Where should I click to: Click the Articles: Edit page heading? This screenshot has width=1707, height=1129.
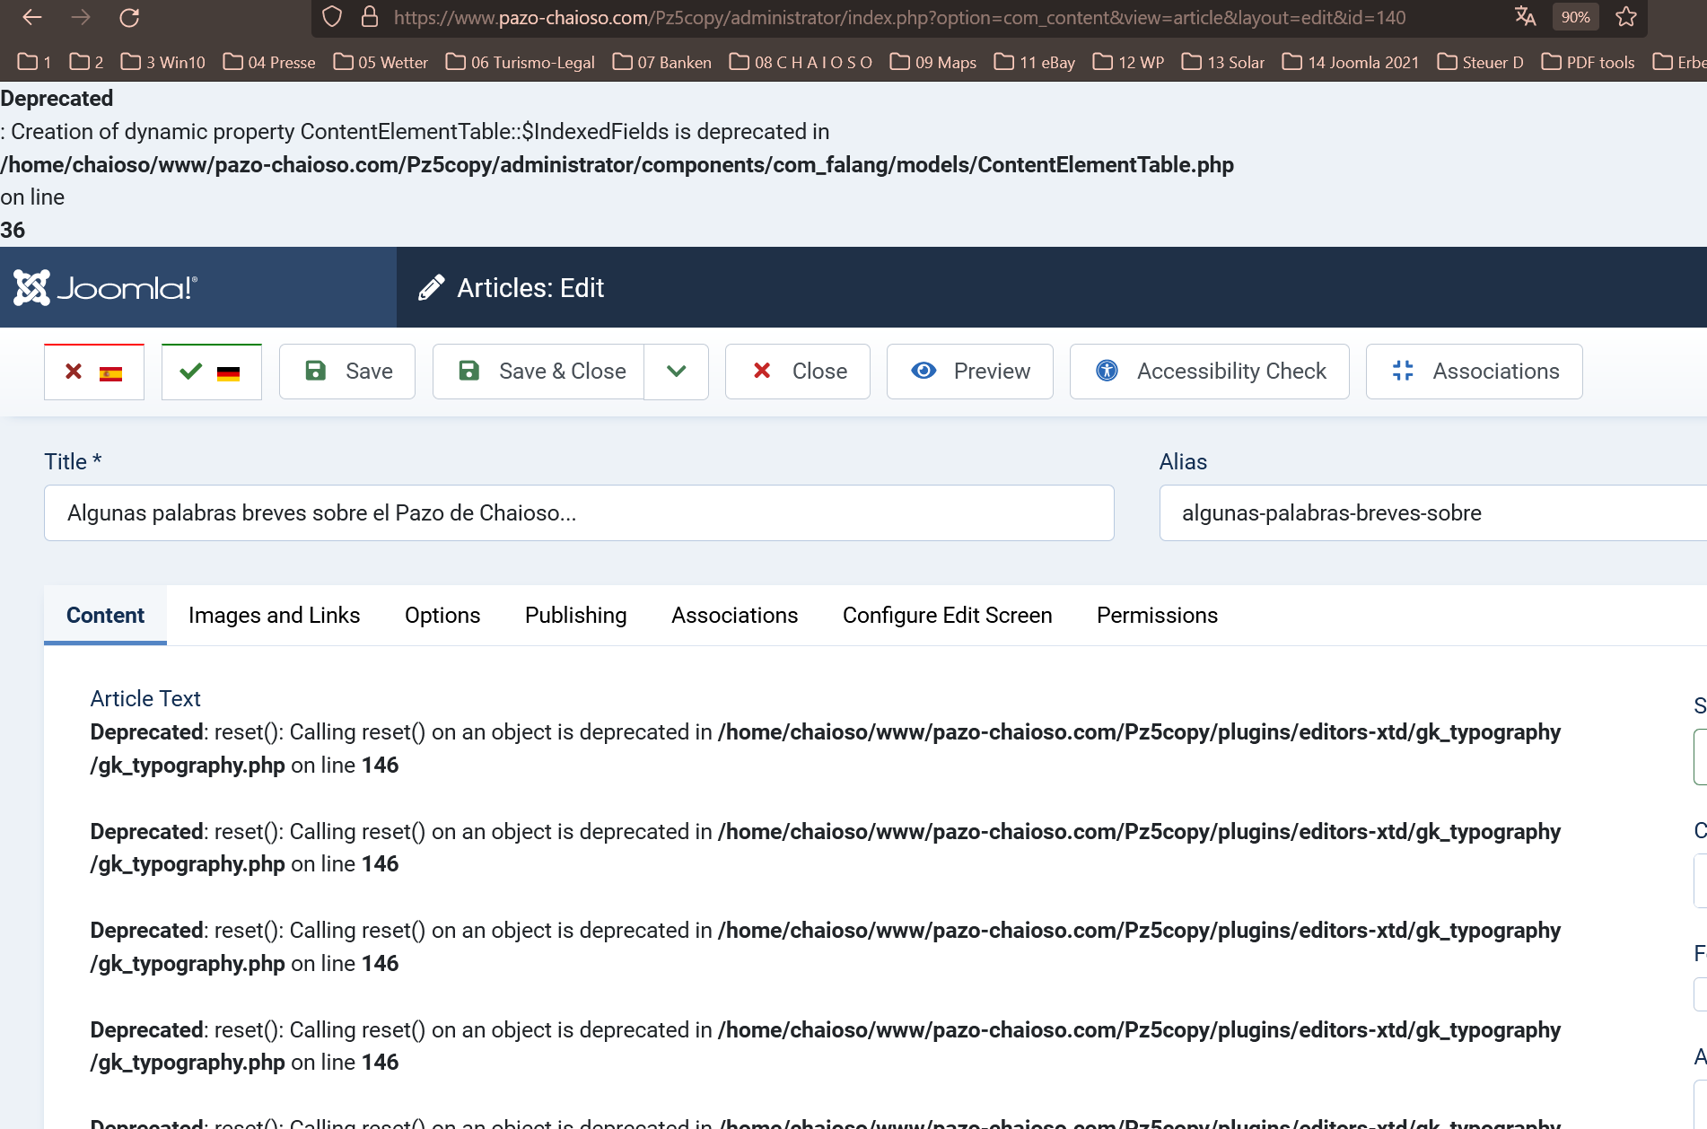530,288
